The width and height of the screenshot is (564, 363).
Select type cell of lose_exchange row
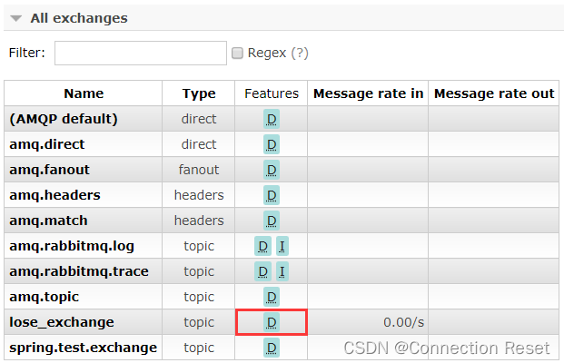tap(199, 322)
